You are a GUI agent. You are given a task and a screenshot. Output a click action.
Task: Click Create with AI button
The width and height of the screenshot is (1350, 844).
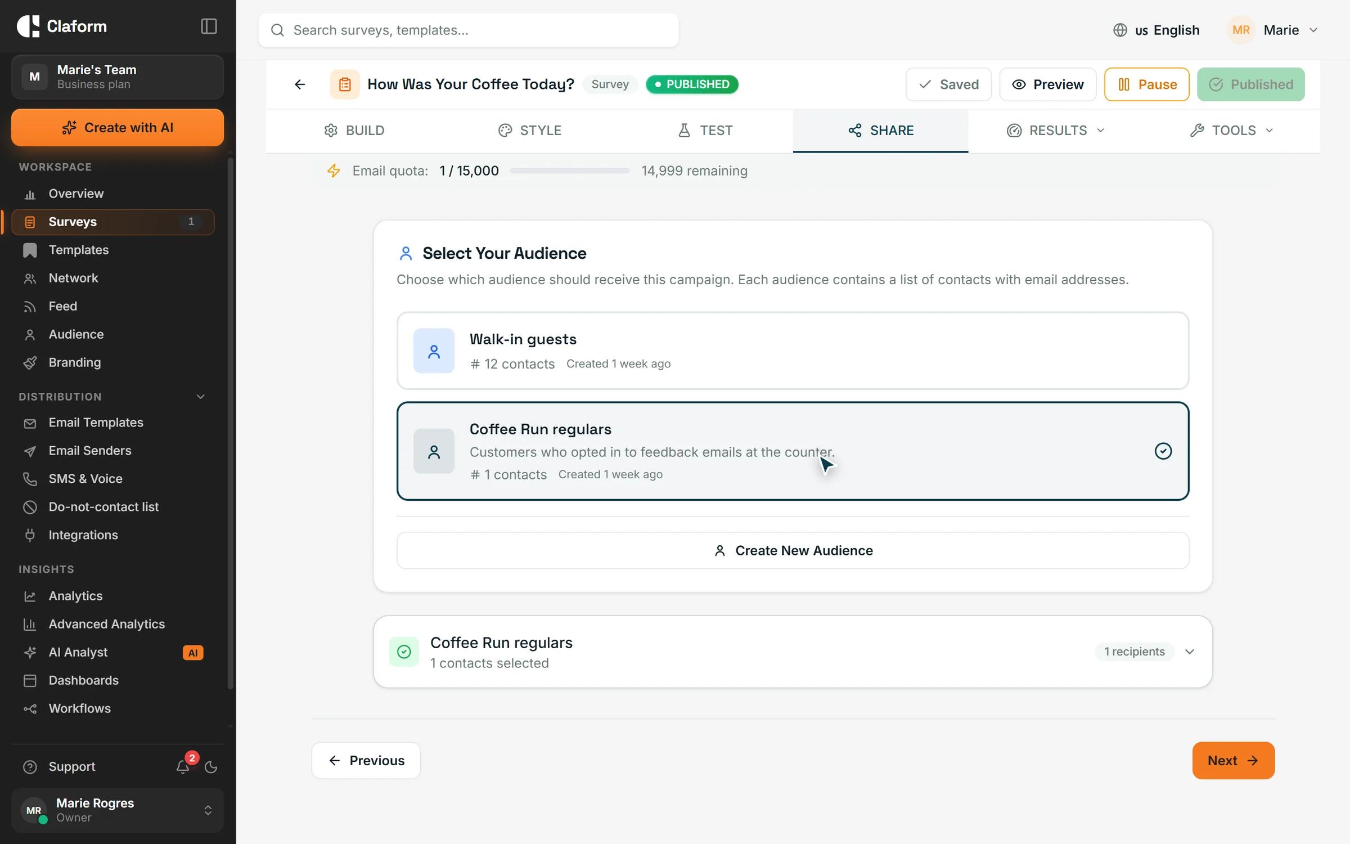[118, 128]
